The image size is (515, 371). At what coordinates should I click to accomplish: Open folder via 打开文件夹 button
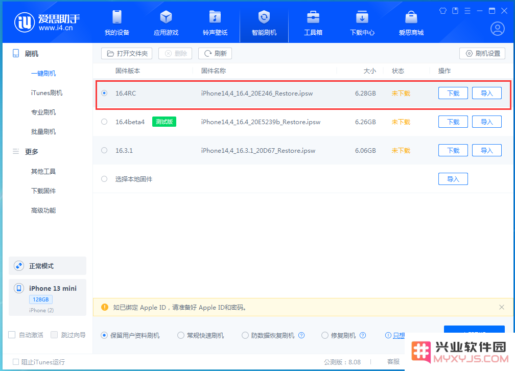point(127,53)
